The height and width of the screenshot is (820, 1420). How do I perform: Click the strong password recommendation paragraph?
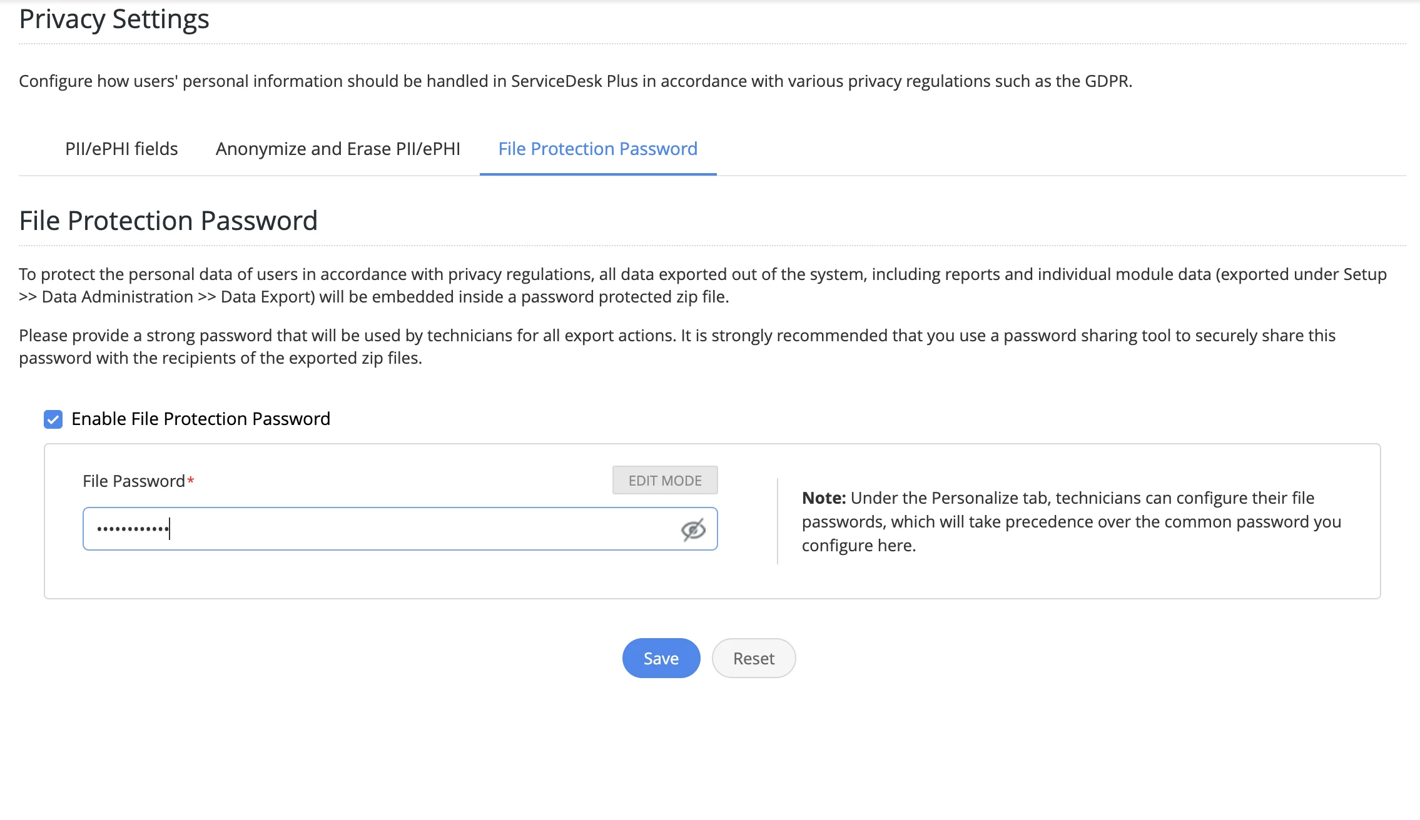(x=677, y=347)
